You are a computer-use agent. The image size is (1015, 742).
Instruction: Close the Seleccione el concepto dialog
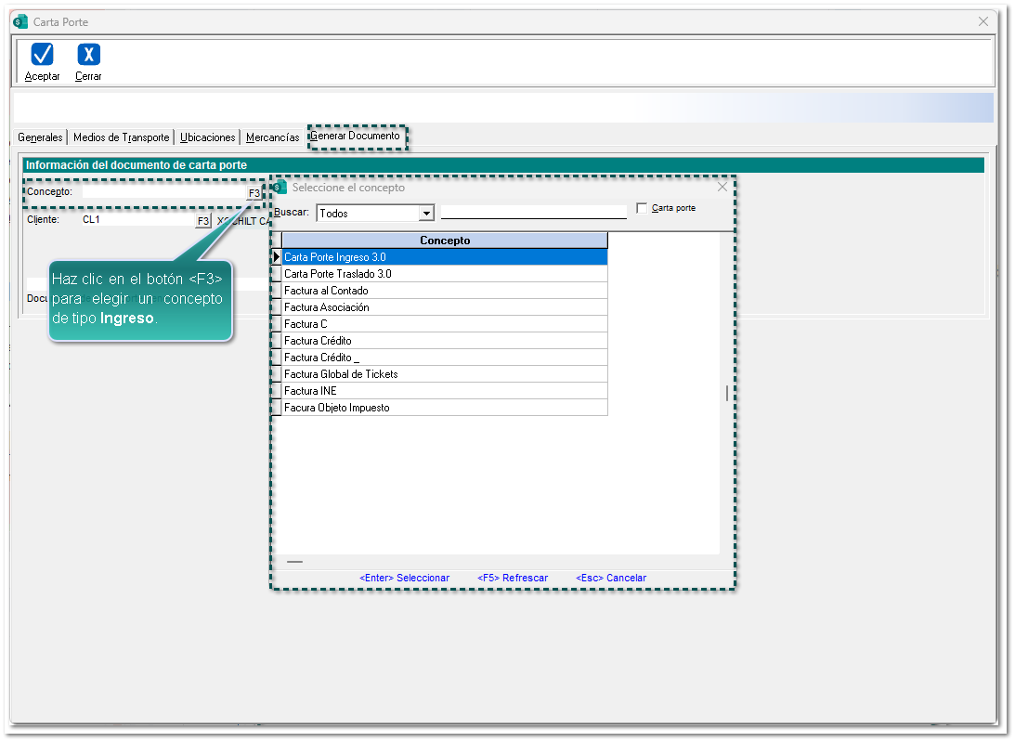722,187
